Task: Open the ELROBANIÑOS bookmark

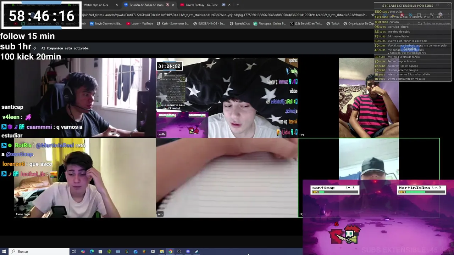Action: tap(209, 24)
